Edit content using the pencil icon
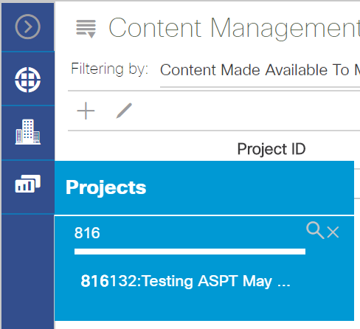The height and width of the screenshot is (329, 360). [x=124, y=111]
